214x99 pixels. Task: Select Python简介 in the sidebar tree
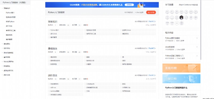[10, 12]
